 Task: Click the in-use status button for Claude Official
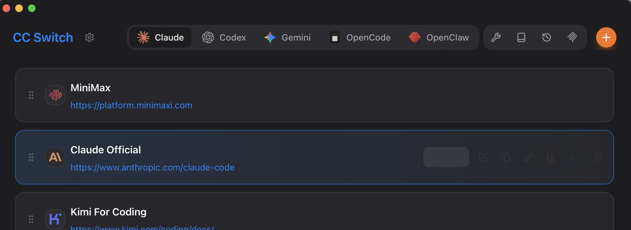pyautogui.click(x=446, y=157)
